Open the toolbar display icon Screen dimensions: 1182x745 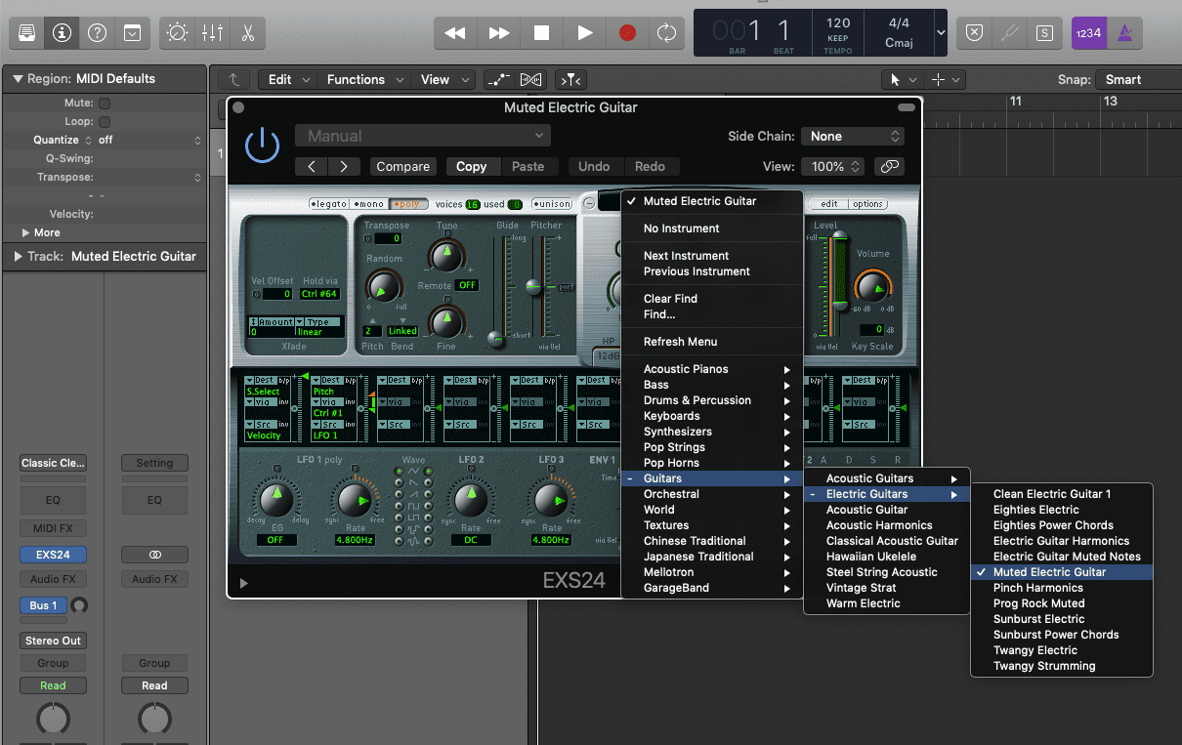click(x=132, y=32)
